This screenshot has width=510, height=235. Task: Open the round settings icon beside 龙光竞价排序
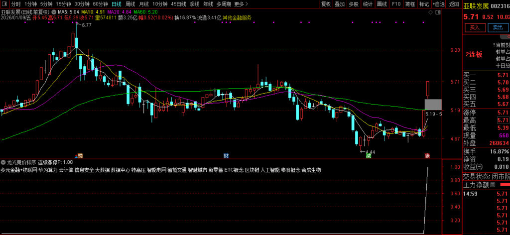point(4,162)
